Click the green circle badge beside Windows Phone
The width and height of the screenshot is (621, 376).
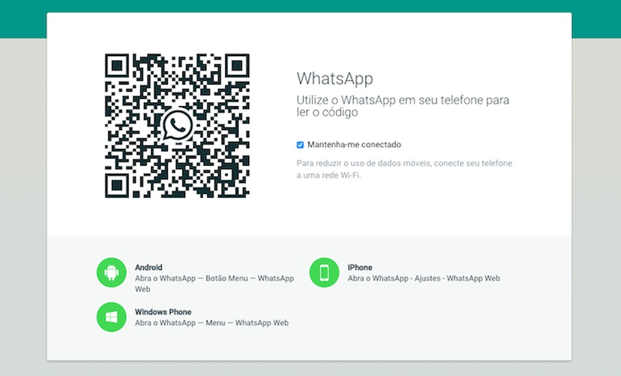click(111, 317)
